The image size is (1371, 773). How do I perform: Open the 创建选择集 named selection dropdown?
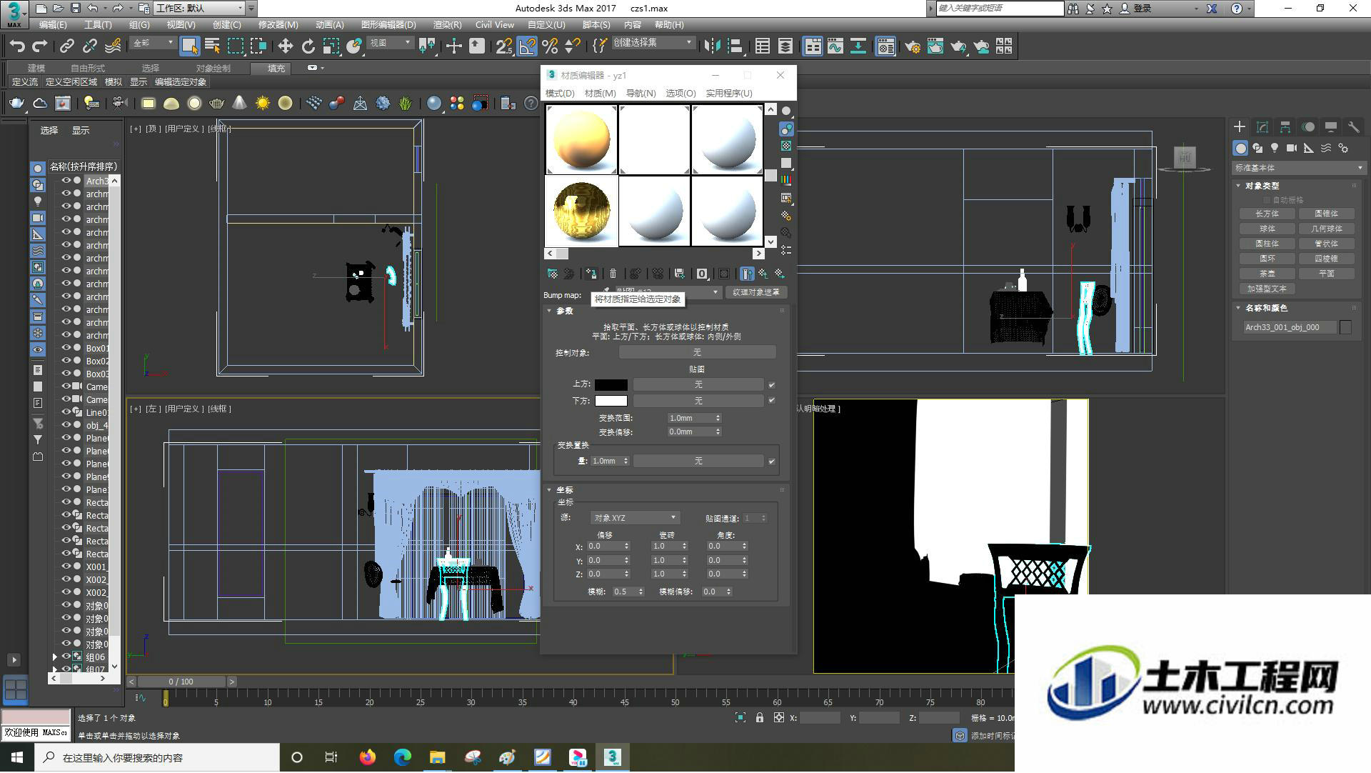[x=653, y=43]
